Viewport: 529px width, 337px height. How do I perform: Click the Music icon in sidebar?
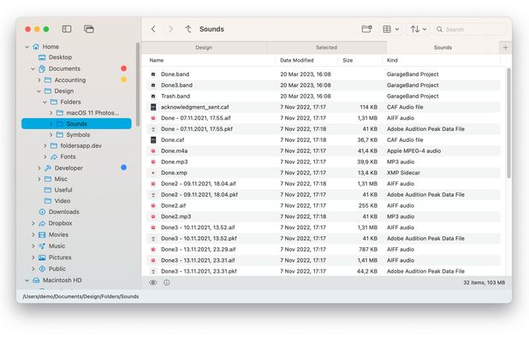[42, 246]
